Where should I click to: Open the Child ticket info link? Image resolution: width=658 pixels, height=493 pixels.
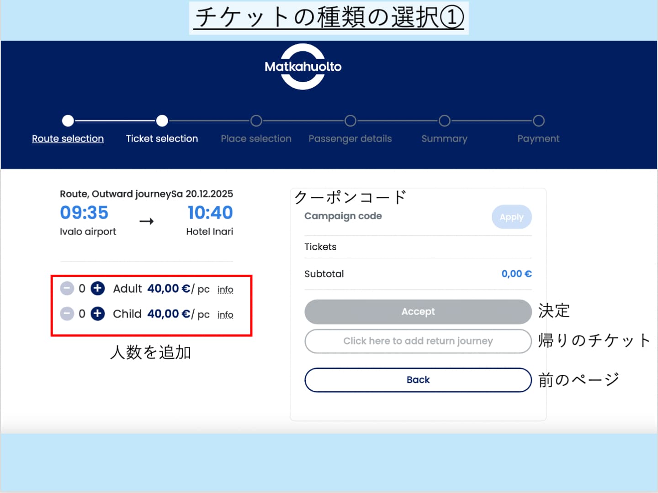pos(225,315)
